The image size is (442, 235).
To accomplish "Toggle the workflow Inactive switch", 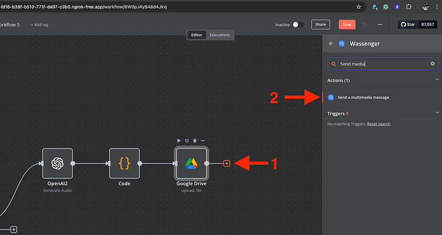I will pos(298,25).
